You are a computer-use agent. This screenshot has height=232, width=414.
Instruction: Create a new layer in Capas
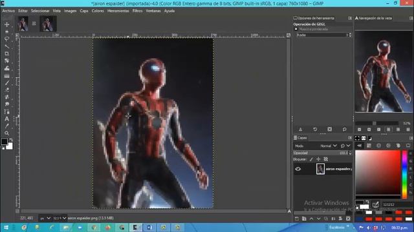click(x=297, y=218)
